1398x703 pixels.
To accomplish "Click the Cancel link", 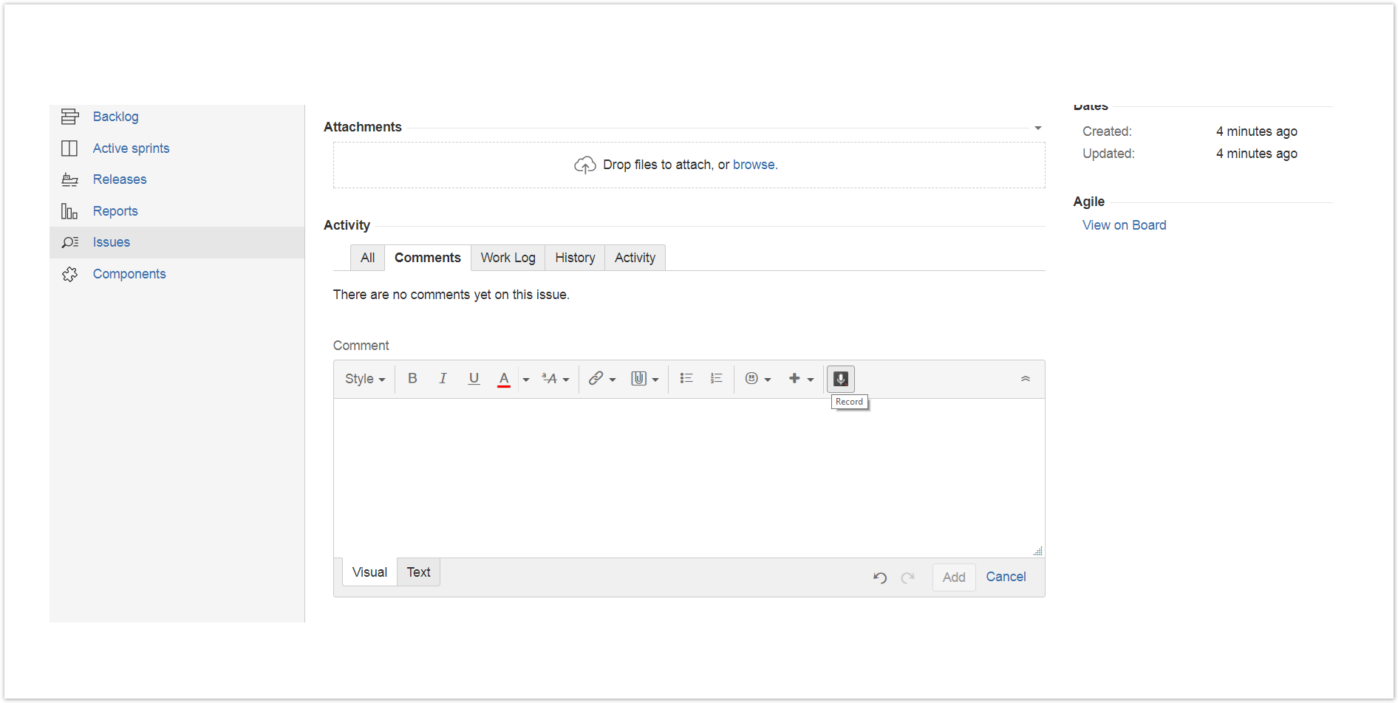I will 1006,577.
